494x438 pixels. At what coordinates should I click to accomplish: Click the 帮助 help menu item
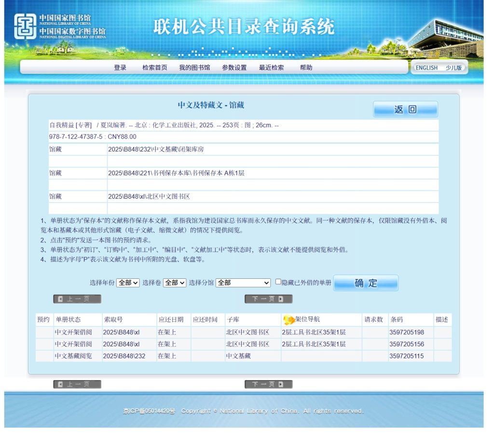click(306, 68)
